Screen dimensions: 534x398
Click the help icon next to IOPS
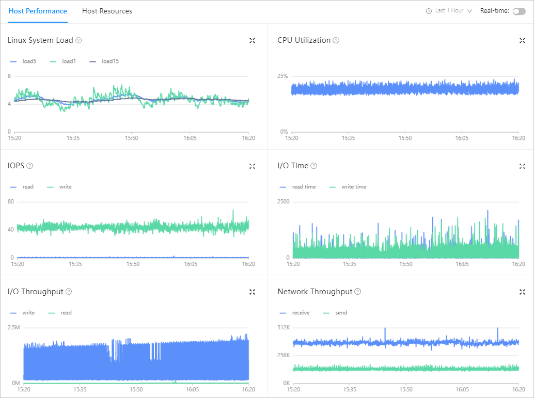click(x=29, y=166)
